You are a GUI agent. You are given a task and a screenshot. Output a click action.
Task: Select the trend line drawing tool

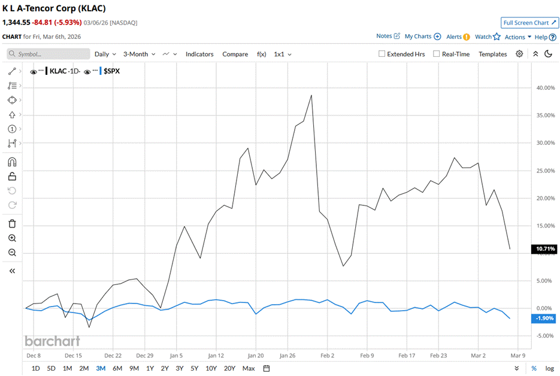pos(12,71)
